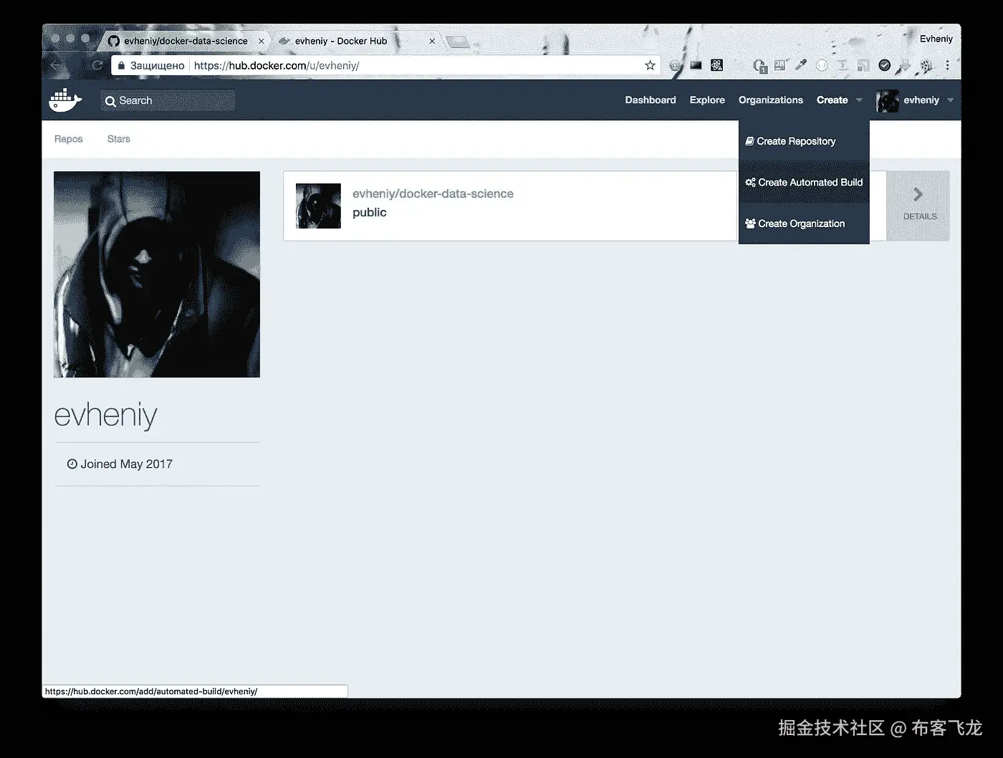Click the lock icon in address bar

(x=121, y=65)
